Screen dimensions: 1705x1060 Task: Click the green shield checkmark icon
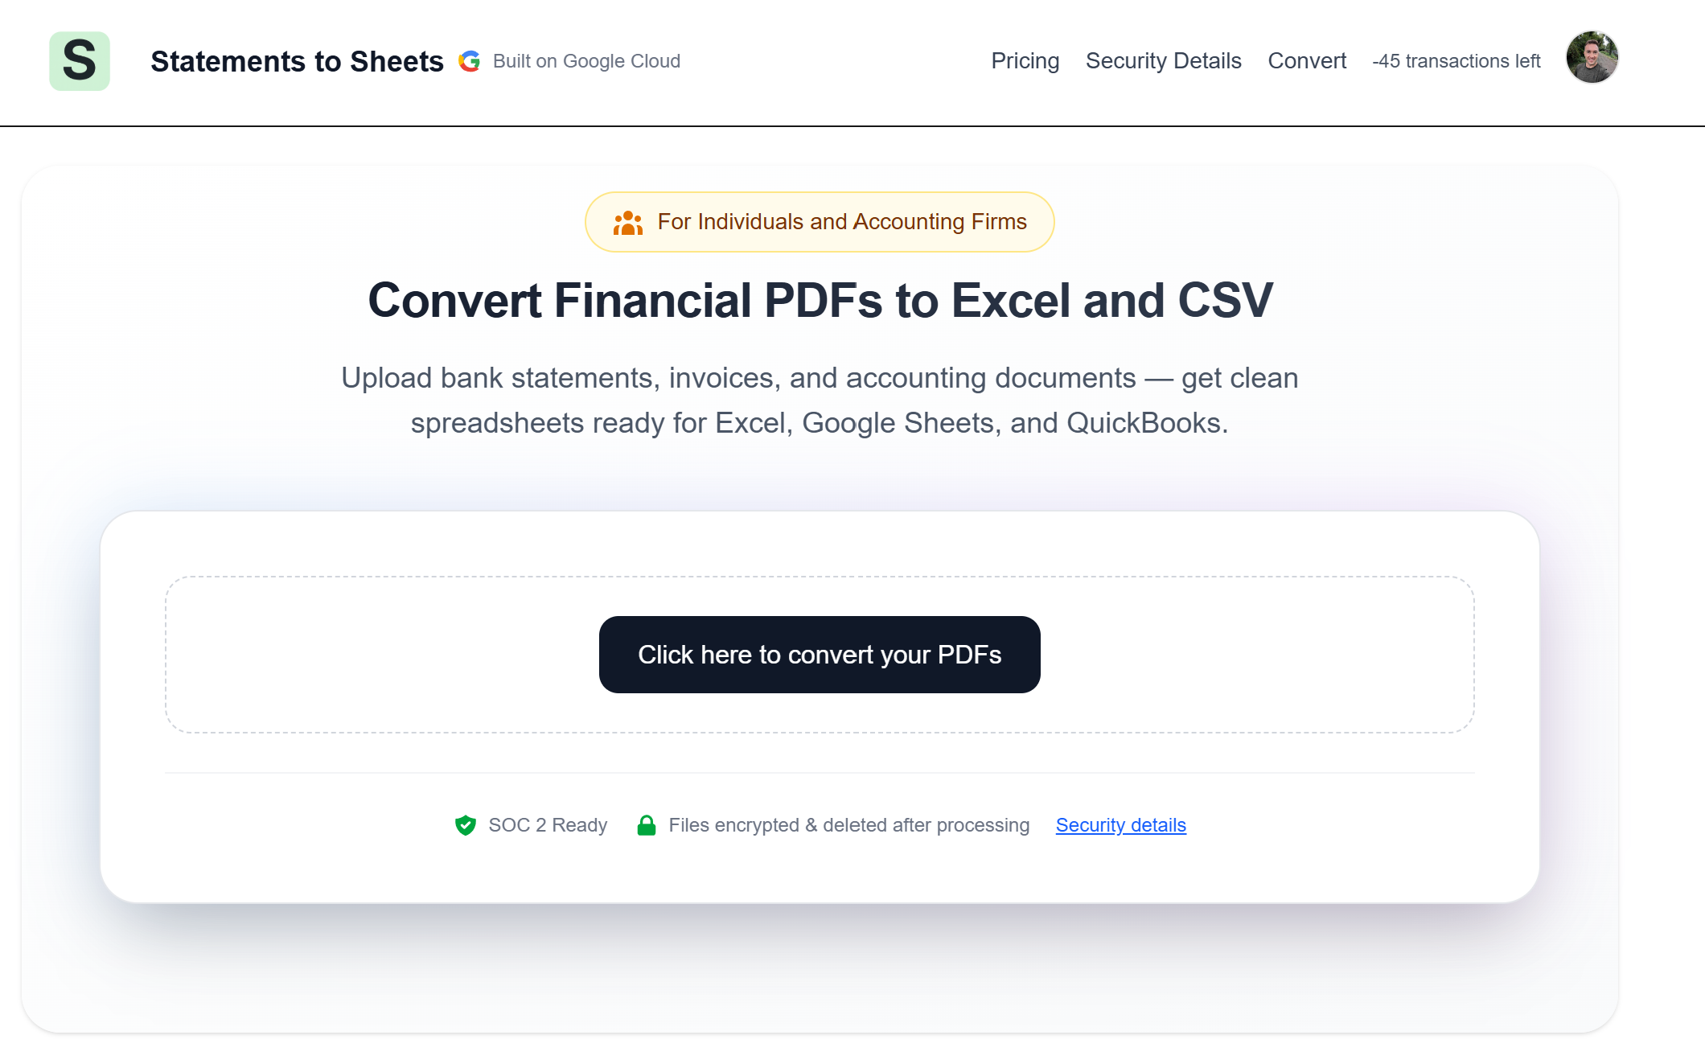tap(466, 825)
